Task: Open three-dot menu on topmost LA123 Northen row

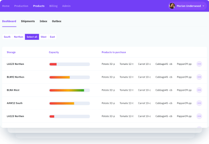Action: pos(199,64)
